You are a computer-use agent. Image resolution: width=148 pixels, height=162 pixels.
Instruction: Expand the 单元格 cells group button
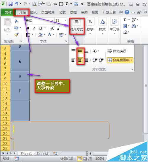click(x=115, y=27)
